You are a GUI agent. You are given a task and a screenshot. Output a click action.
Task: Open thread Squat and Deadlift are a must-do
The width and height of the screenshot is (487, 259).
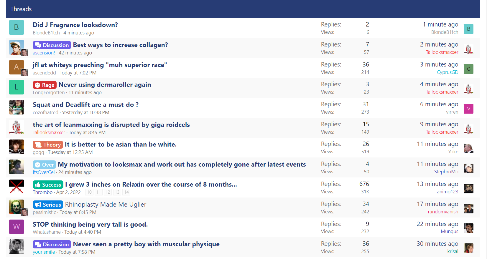click(x=85, y=104)
